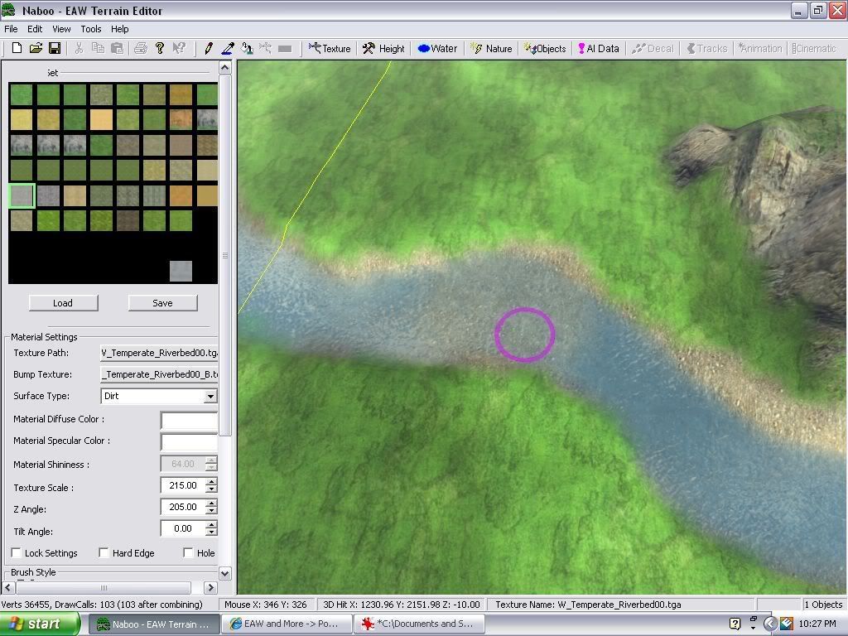Open the View menu
This screenshot has width=848, height=636.
click(x=61, y=29)
